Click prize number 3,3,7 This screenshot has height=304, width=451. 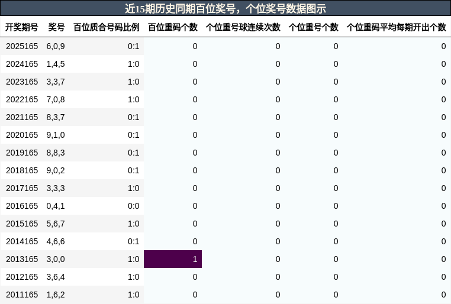[x=56, y=82]
